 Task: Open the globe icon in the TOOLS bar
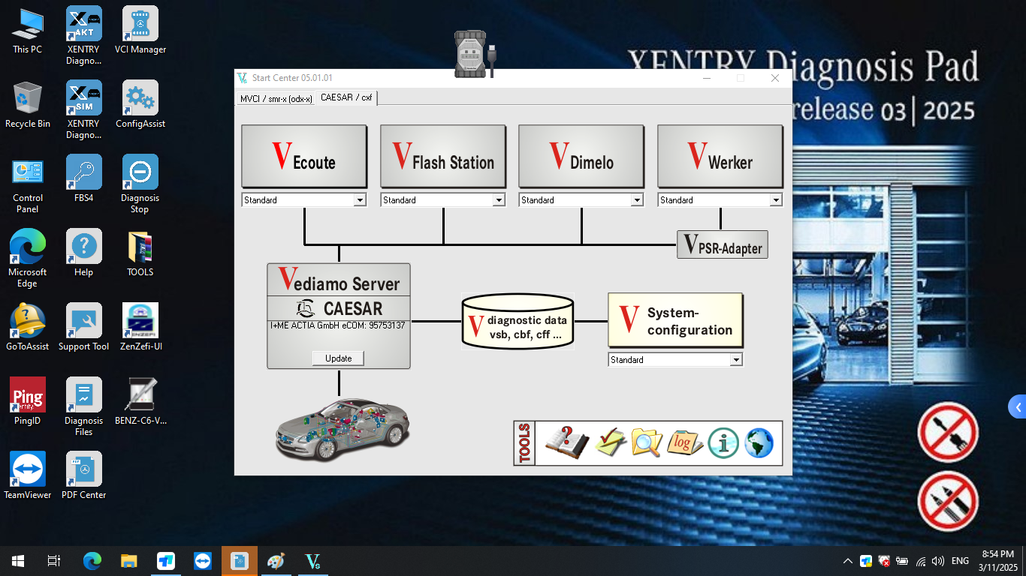coord(758,443)
